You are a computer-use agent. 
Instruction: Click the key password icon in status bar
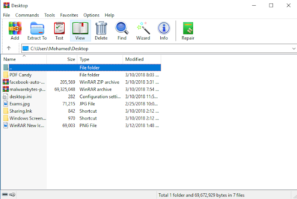click(x=12, y=195)
